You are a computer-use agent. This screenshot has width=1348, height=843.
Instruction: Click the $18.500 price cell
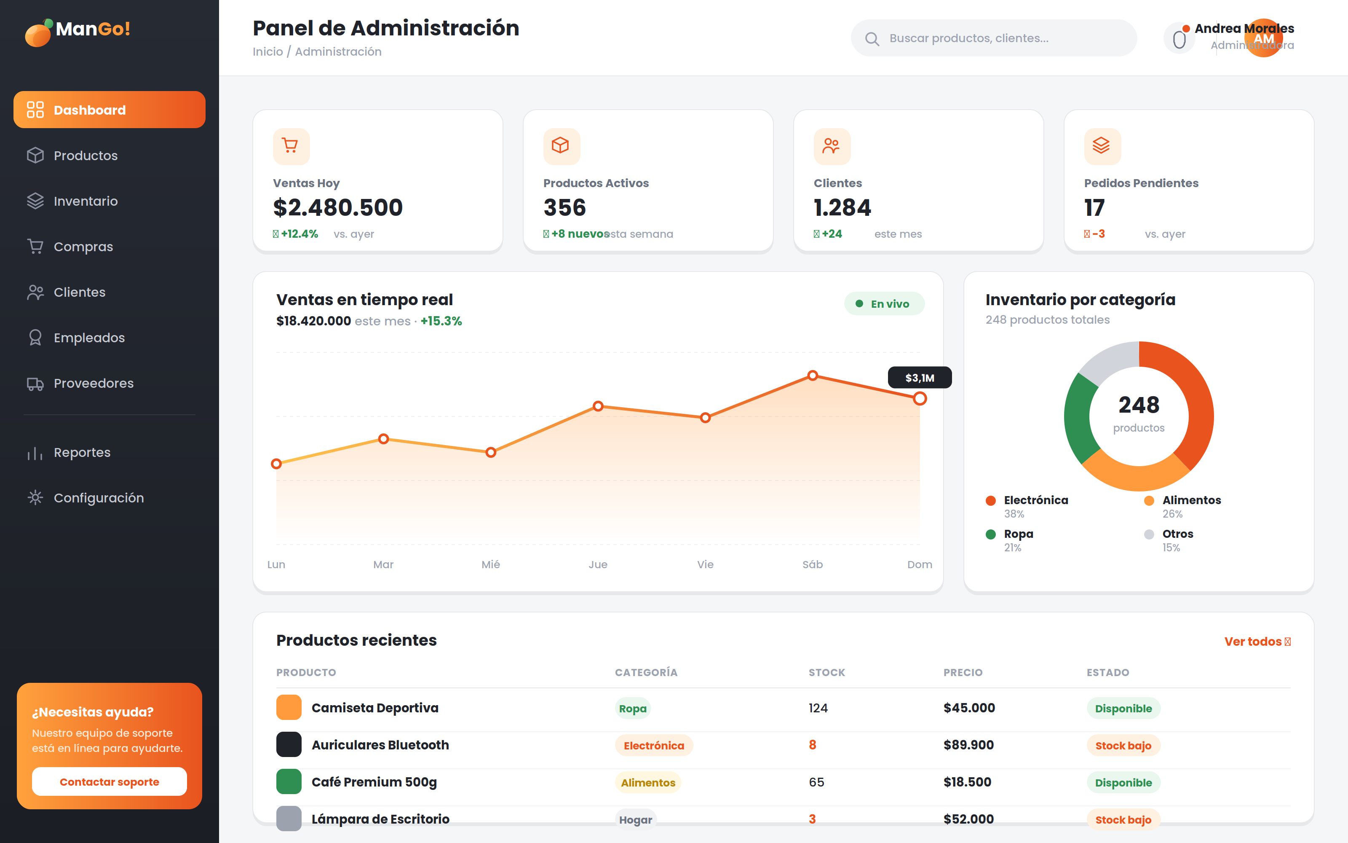968,782
